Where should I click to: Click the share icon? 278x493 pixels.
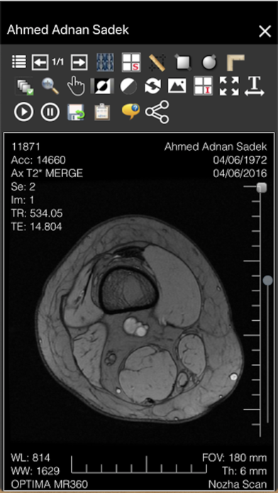(157, 112)
